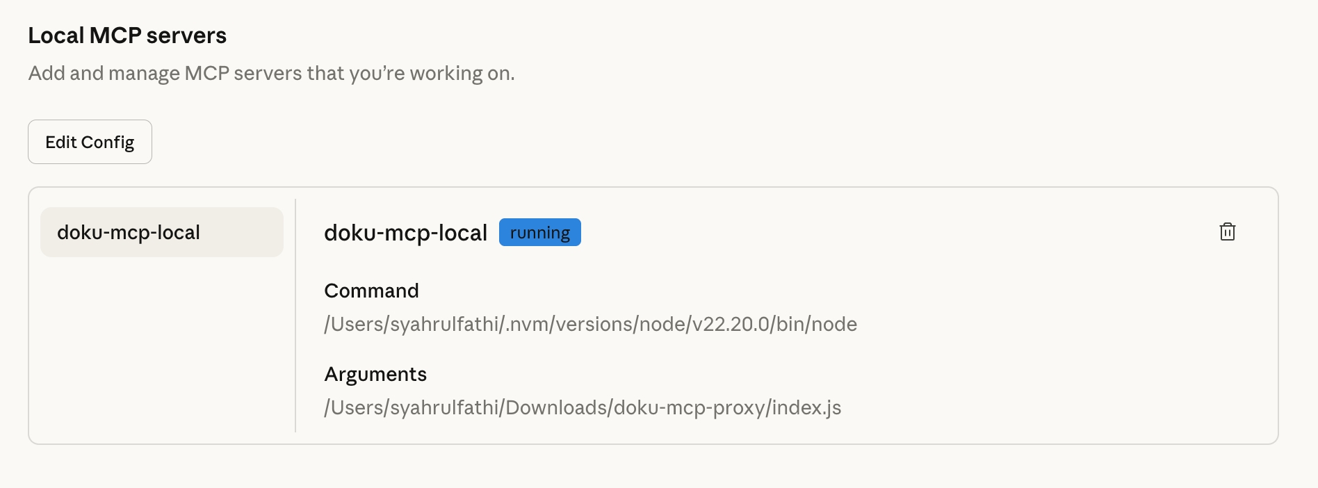Delete the doku-mcp-local server via trash icon
The image size is (1318, 488).
coord(1227,232)
